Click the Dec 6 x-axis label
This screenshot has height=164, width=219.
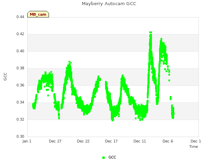click(168, 141)
